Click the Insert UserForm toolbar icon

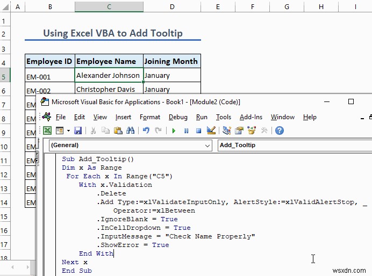(60, 130)
